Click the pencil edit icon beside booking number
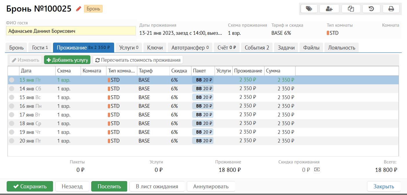Viewport: 407px width, 195px height. [x=79, y=9]
